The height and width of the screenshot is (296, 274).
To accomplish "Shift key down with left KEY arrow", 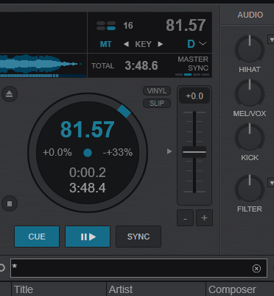I will point(127,44).
